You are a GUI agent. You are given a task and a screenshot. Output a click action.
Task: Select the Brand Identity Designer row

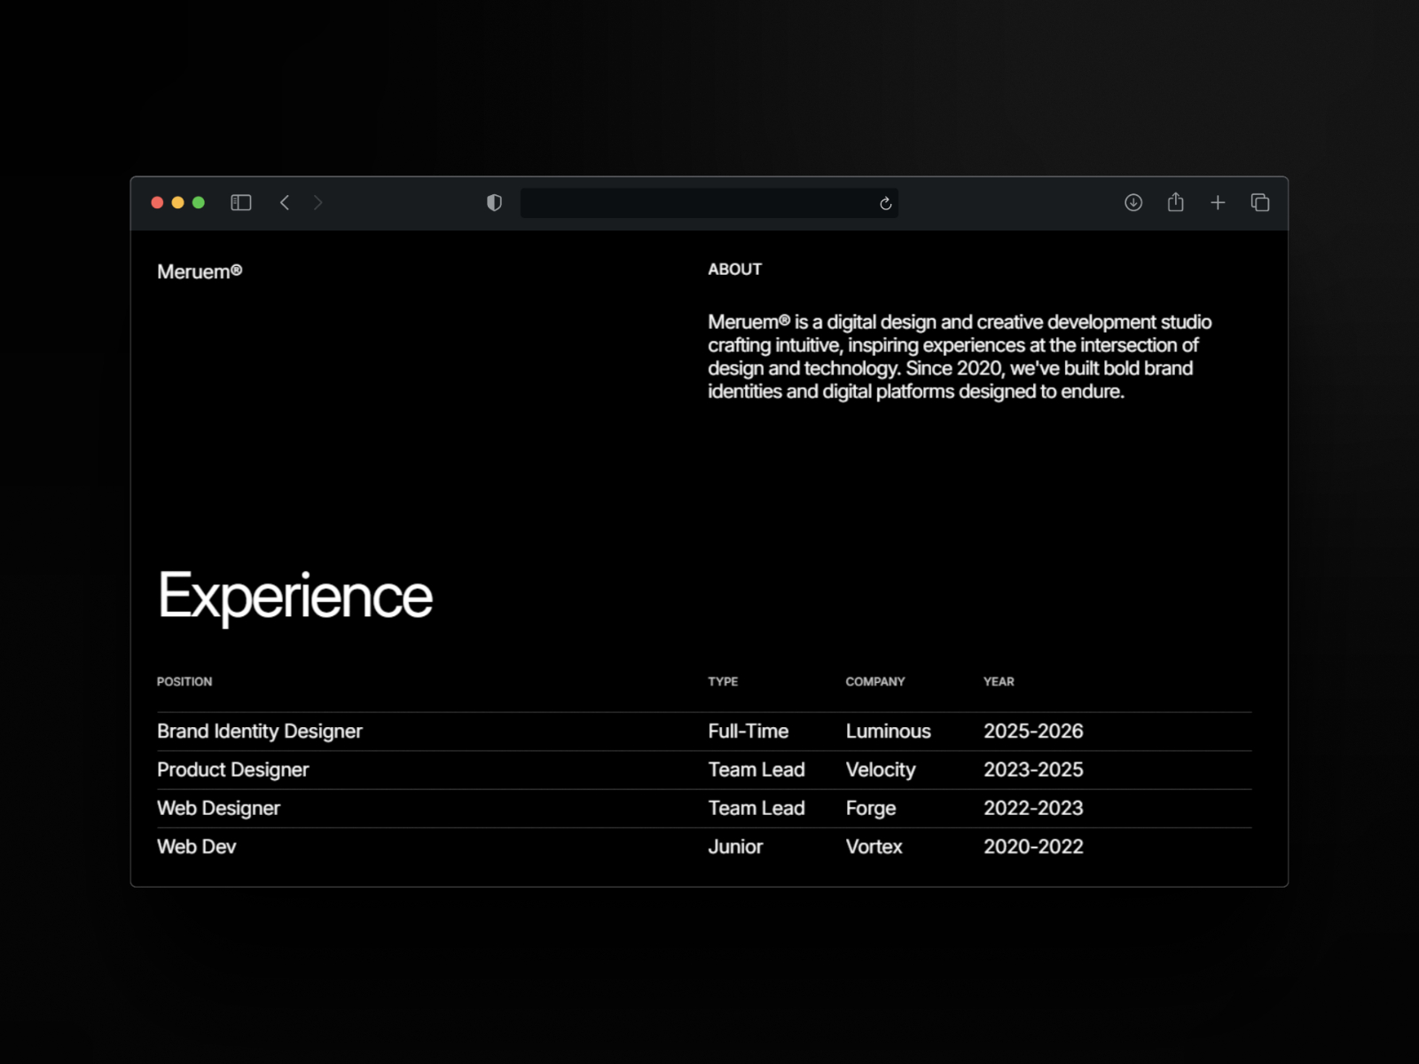pos(704,731)
